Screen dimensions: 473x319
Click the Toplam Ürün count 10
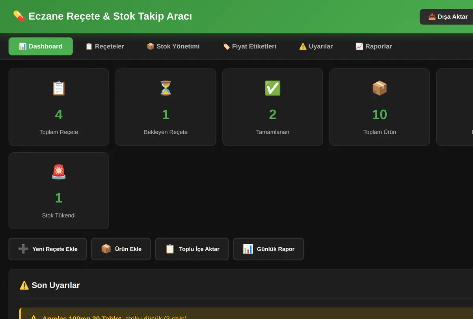(x=380, y=114)
